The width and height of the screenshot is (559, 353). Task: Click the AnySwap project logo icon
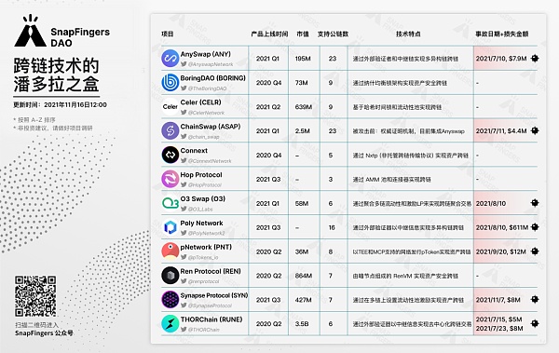[x=170, y=59]
